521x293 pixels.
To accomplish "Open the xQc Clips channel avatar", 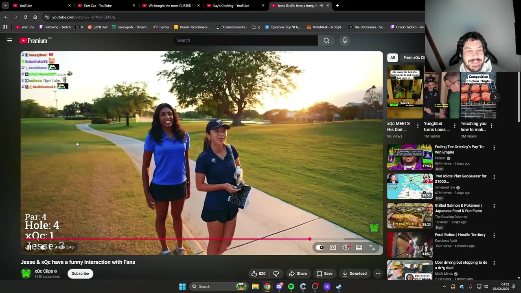I will [26, 273].
